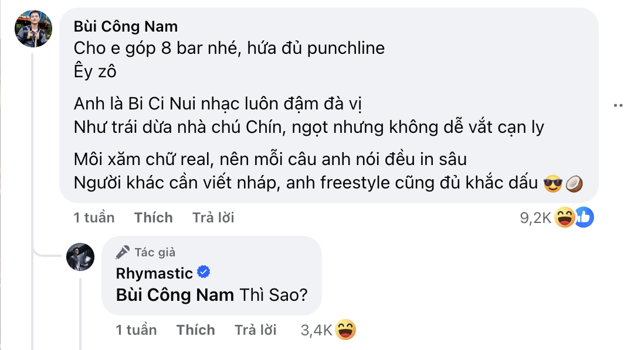This screenshot has height=350, width=624.
Task: Open the Bùi Công Nam mention in reply
Action: [175, 294]
